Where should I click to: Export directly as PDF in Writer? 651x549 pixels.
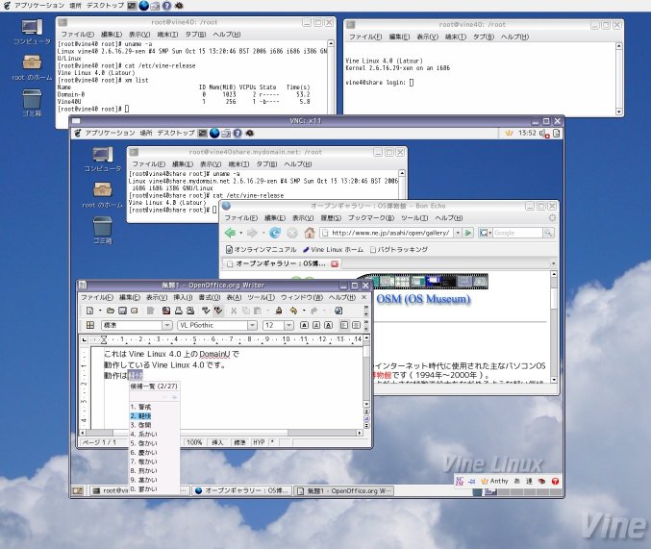tap(166, 311)
